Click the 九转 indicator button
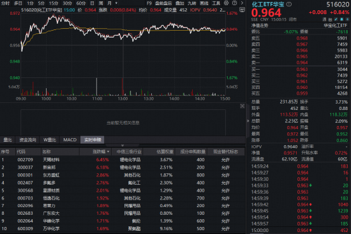351x234 pixels. (192, 3)
